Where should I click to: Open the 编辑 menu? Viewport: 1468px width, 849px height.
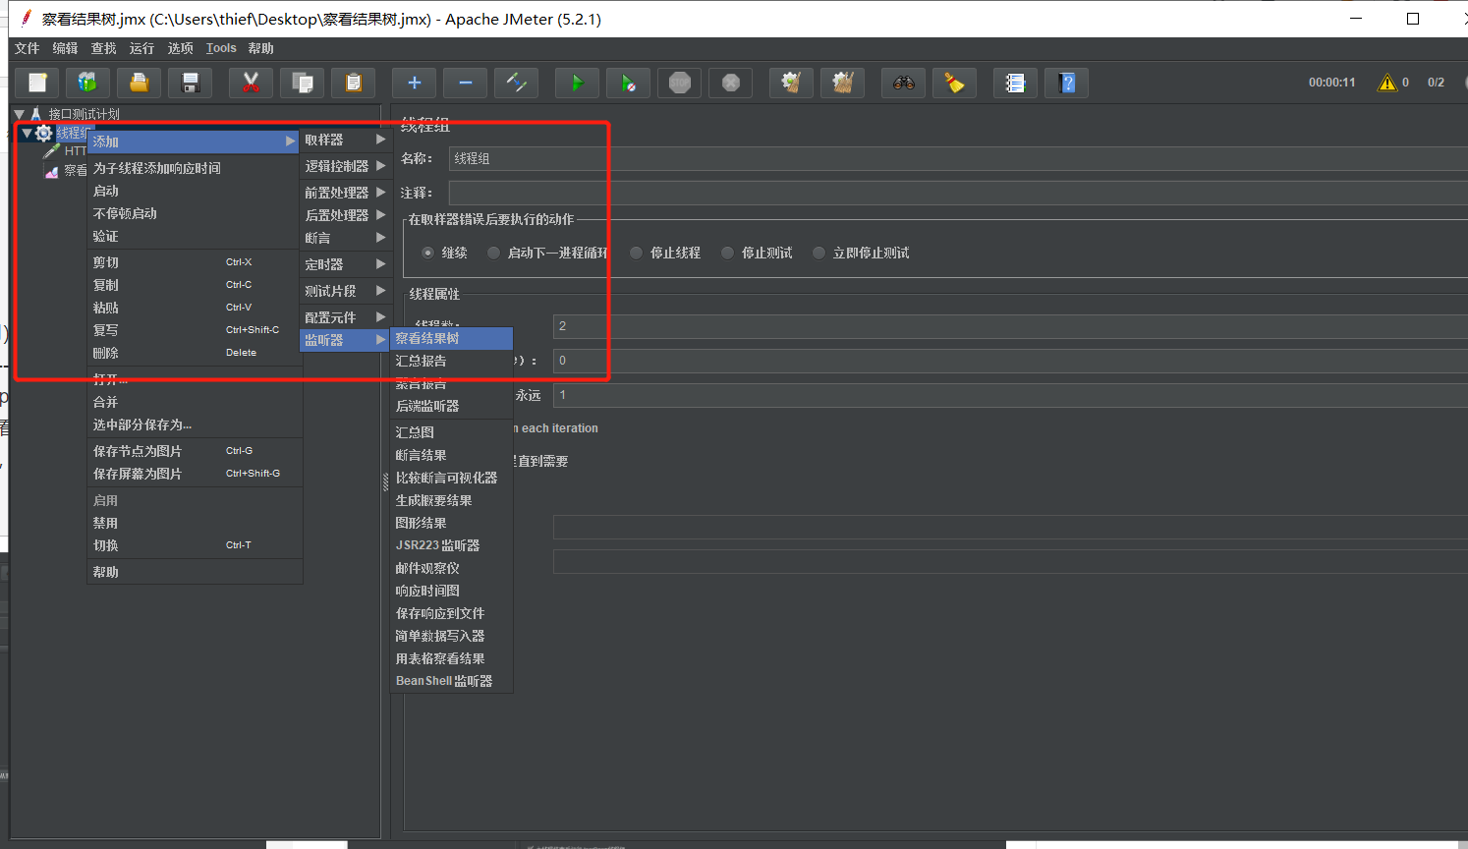65,48
